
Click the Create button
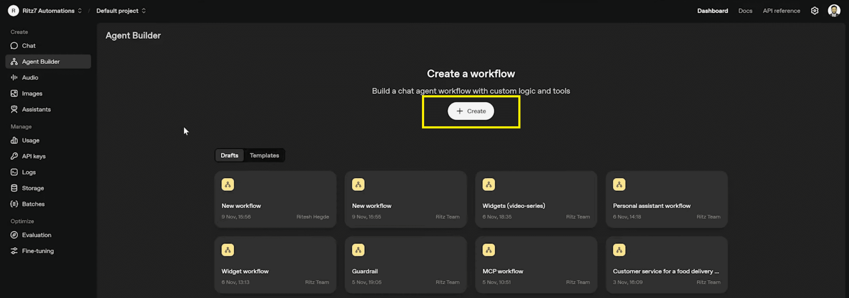click(x=471, y=111)
